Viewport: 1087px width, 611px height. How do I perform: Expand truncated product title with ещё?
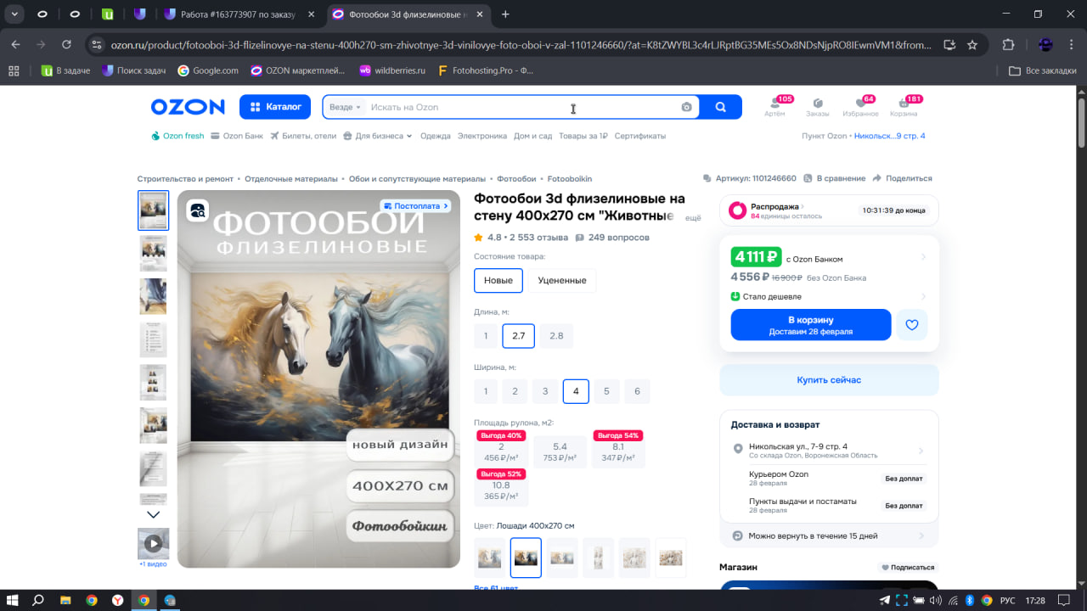click(693, 218)
